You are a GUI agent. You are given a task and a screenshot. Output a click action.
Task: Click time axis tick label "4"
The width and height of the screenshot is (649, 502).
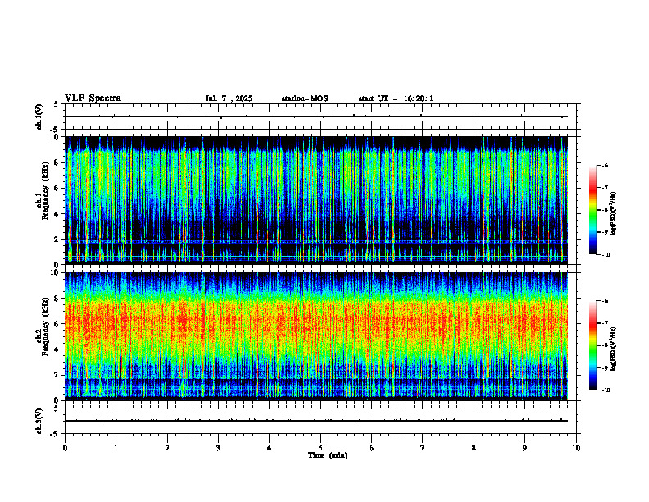[x=269, y=448]
